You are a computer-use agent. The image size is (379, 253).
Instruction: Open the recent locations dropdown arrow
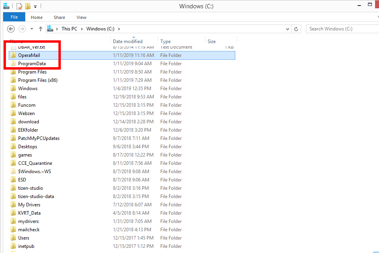(x=32, y=29)
